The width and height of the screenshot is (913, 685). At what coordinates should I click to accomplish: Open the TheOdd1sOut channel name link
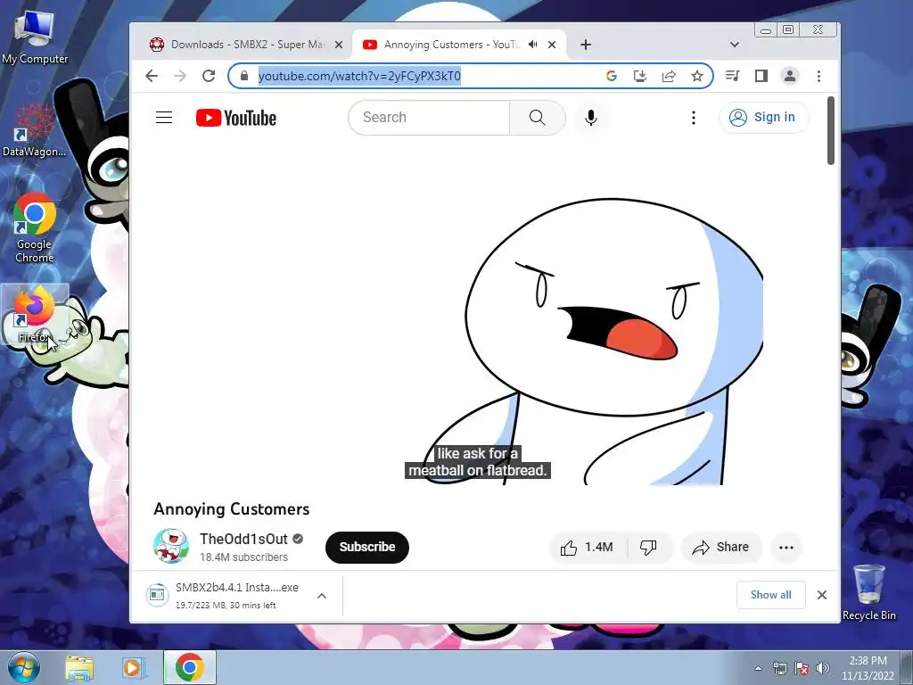(243, 539)
